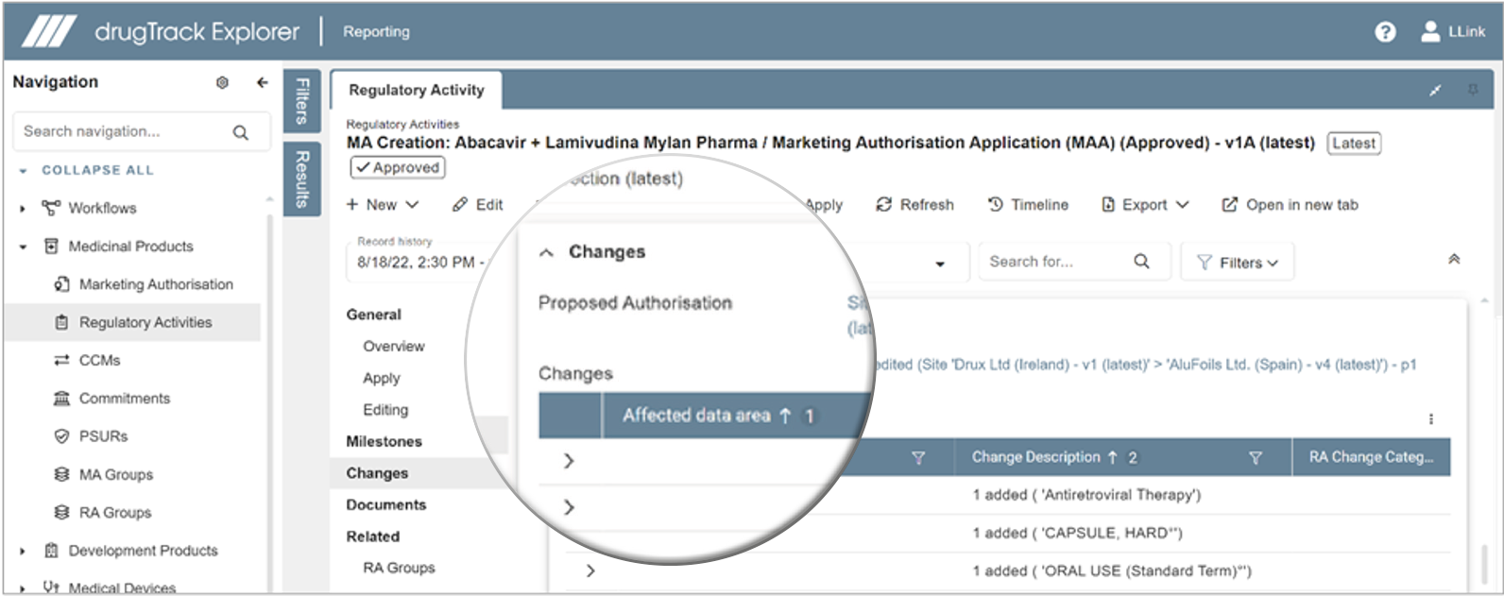Open the help question mark icon
The width and height of the screenshot is (1504, 596).
(x=1385, y=32)
